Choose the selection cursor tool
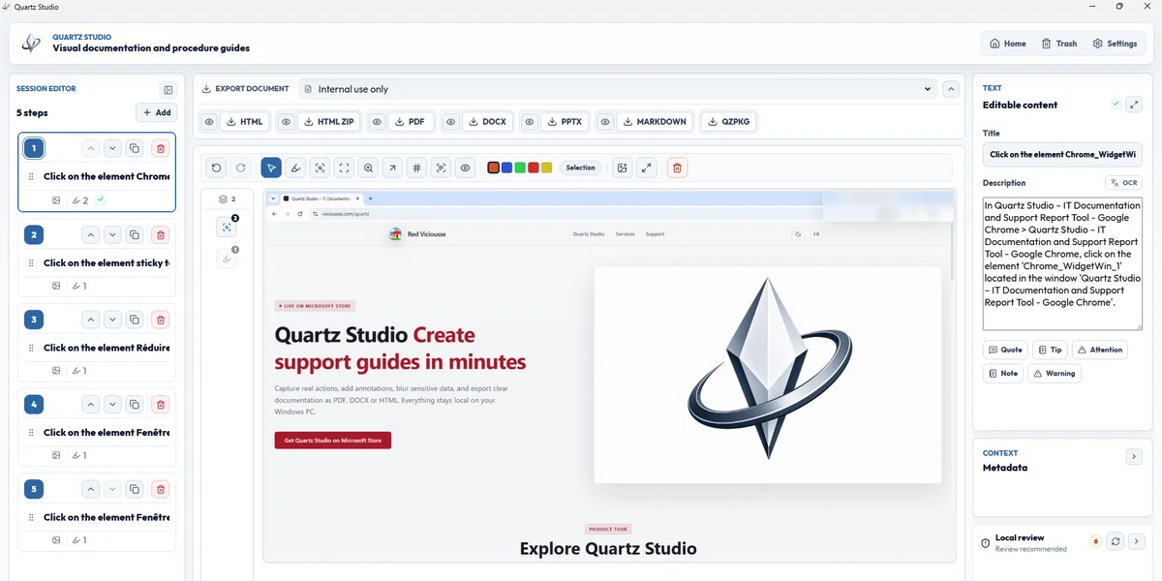The image size is (1162, 581). (271, 168)
